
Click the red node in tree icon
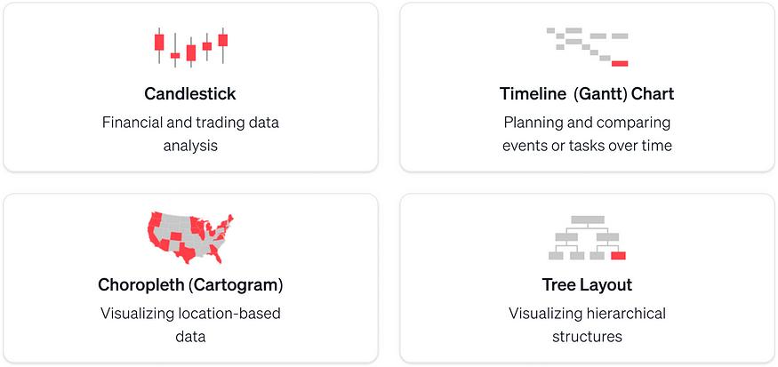click(618, 256)
